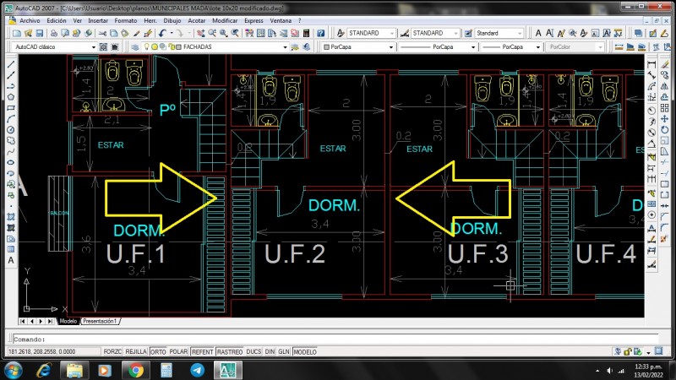Click the MODELO button in status bar

(305, 351)
